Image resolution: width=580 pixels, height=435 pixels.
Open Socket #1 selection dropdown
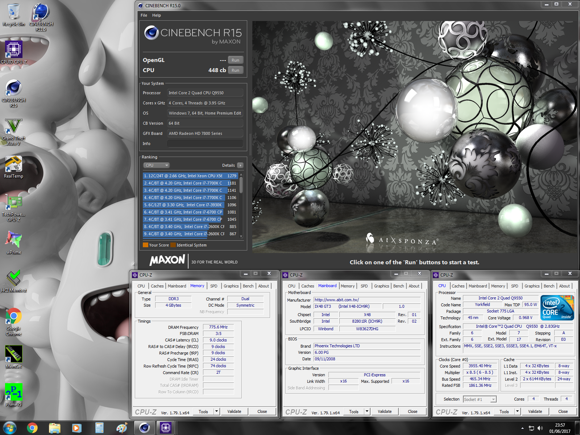click(x=480, y=399)
